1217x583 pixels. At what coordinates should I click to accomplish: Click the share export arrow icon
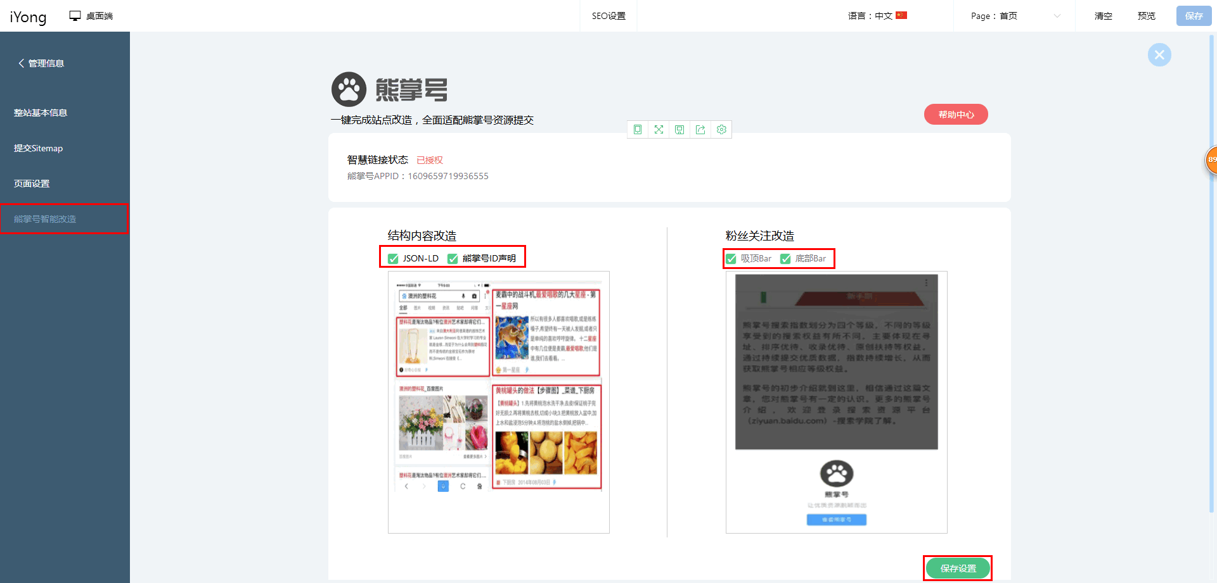pos(700,130)
